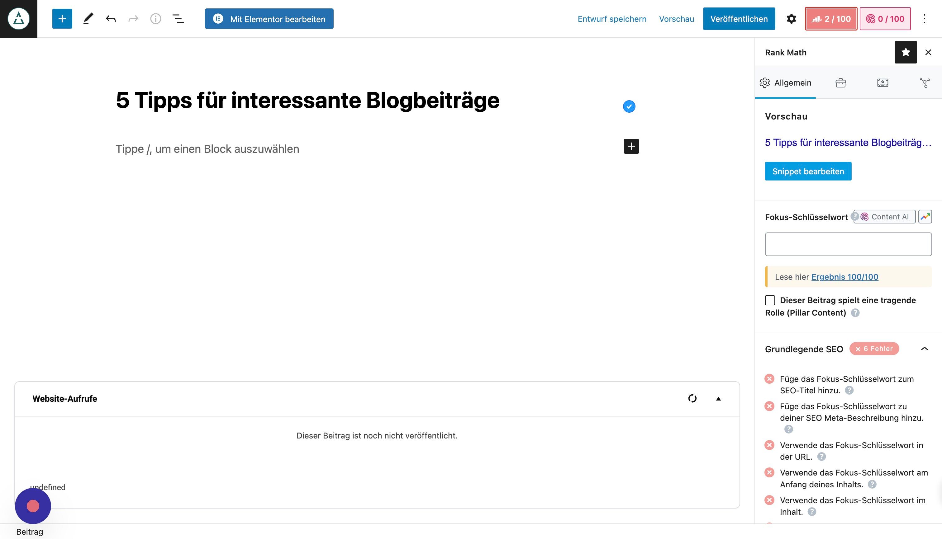Open the list view outline icon
Screen dimensions: 942x539
tap(178, 18)
